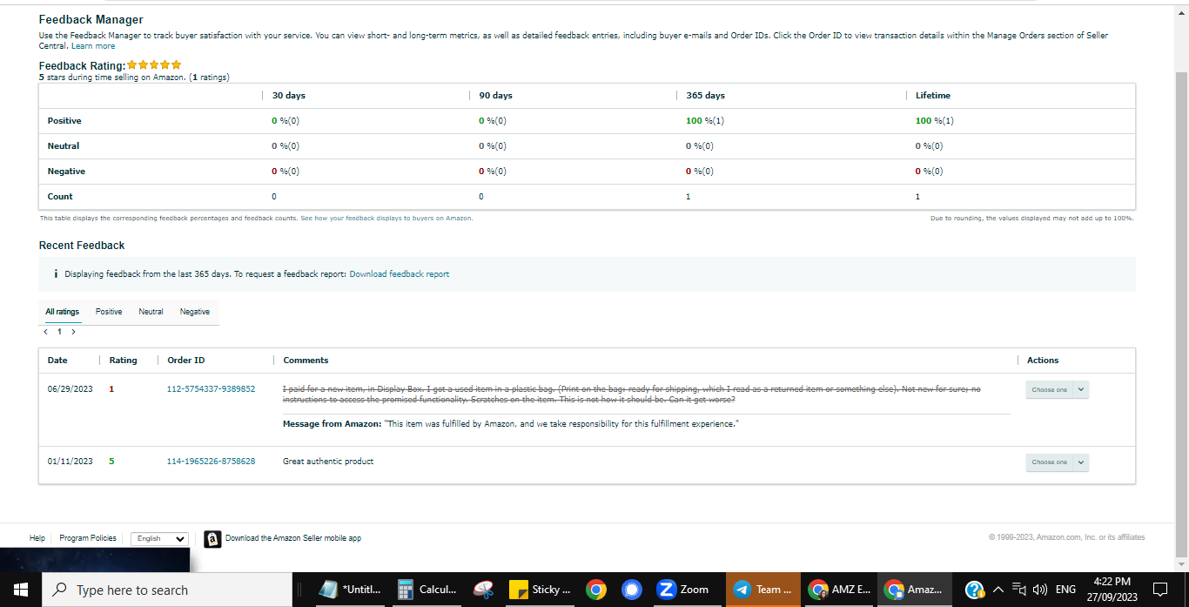The width and height of the screenshot is (1189, 607).
Task: Open Sticky Notes from the taskbar
Action: (x=540, y=590)
